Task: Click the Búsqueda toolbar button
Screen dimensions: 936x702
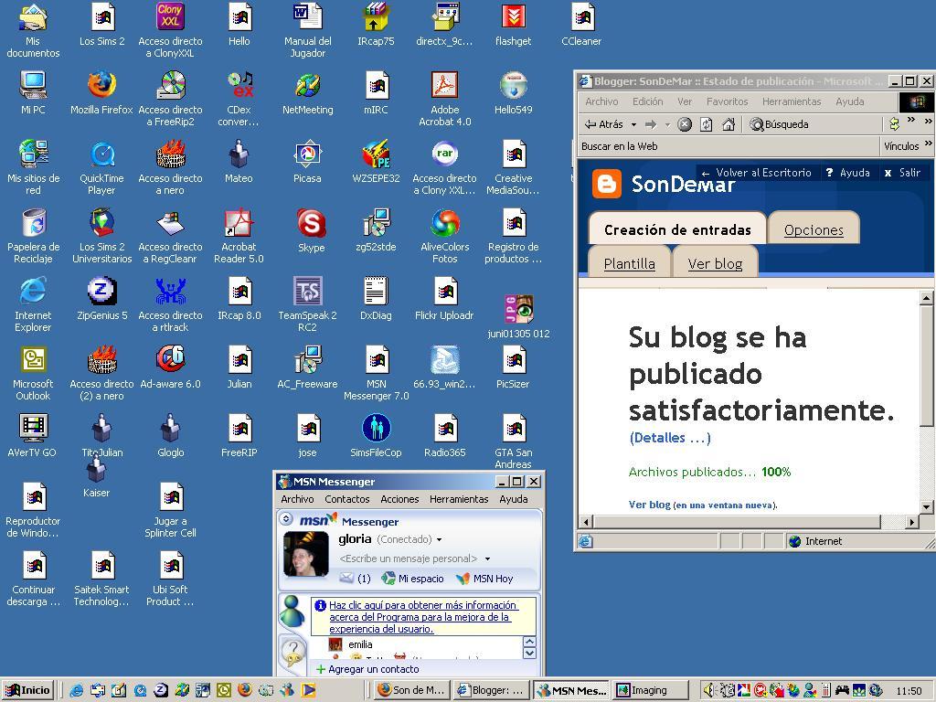Action: click(x=779, y=124)
